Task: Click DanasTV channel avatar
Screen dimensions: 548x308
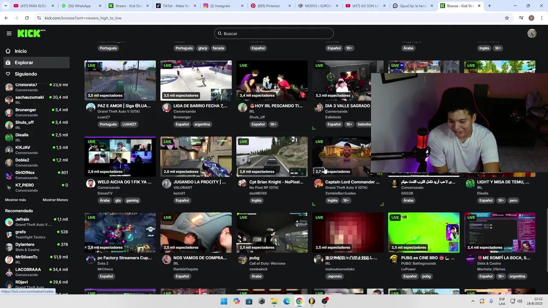Action: click(90, 184)
